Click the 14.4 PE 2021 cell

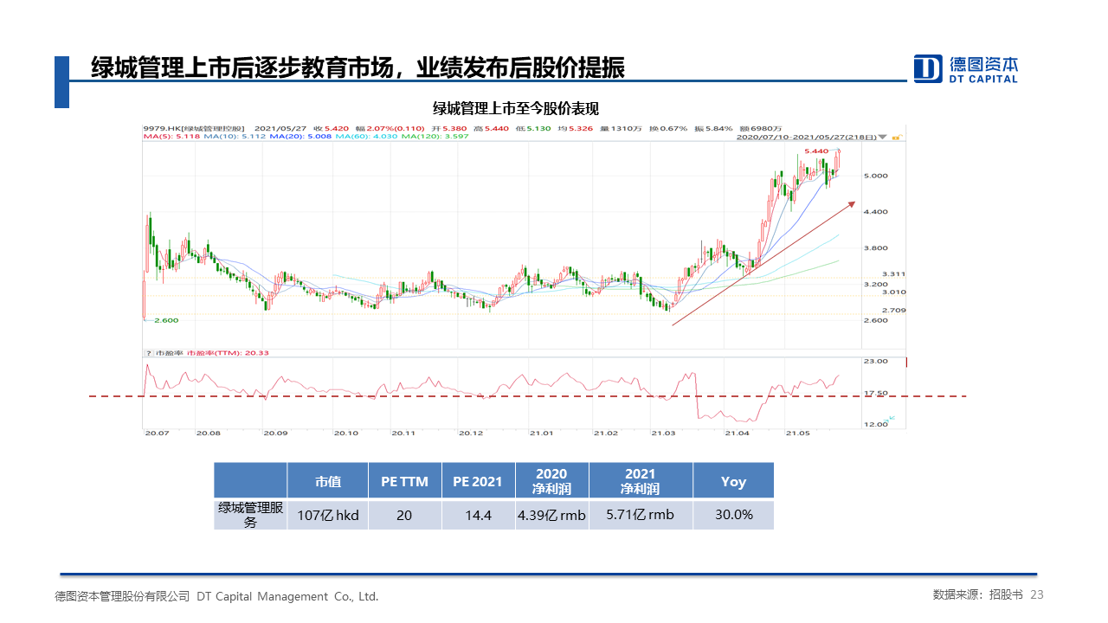point(478,515)
